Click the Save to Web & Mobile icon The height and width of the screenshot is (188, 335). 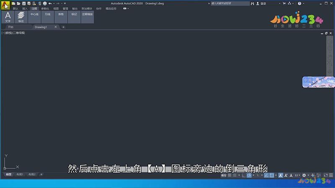click(x=39, y=3)
